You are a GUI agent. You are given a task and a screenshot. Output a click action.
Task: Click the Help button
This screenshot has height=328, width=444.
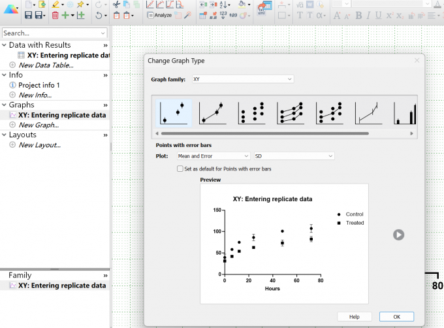[355, 317]
